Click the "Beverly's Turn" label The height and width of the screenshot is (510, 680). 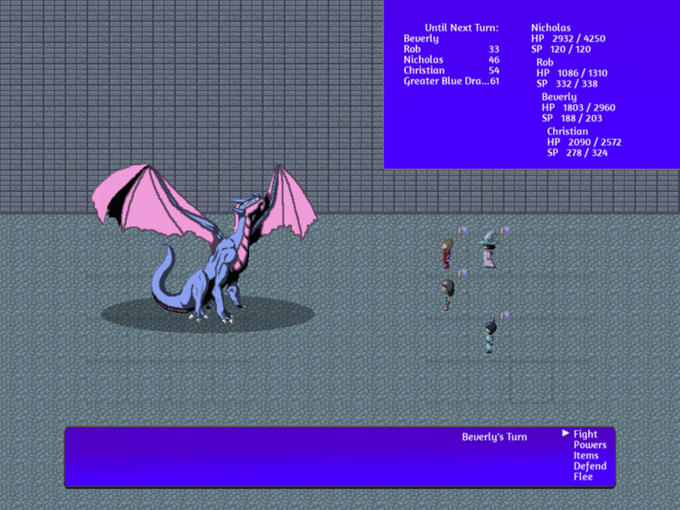pos(494,437)
